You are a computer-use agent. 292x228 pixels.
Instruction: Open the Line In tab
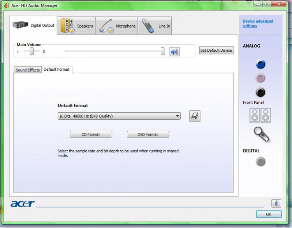pyautogui.click(x=155, y=26)
